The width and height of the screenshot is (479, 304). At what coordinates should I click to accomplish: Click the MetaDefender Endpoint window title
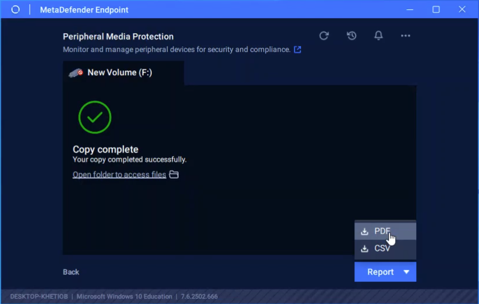point(84,10)
